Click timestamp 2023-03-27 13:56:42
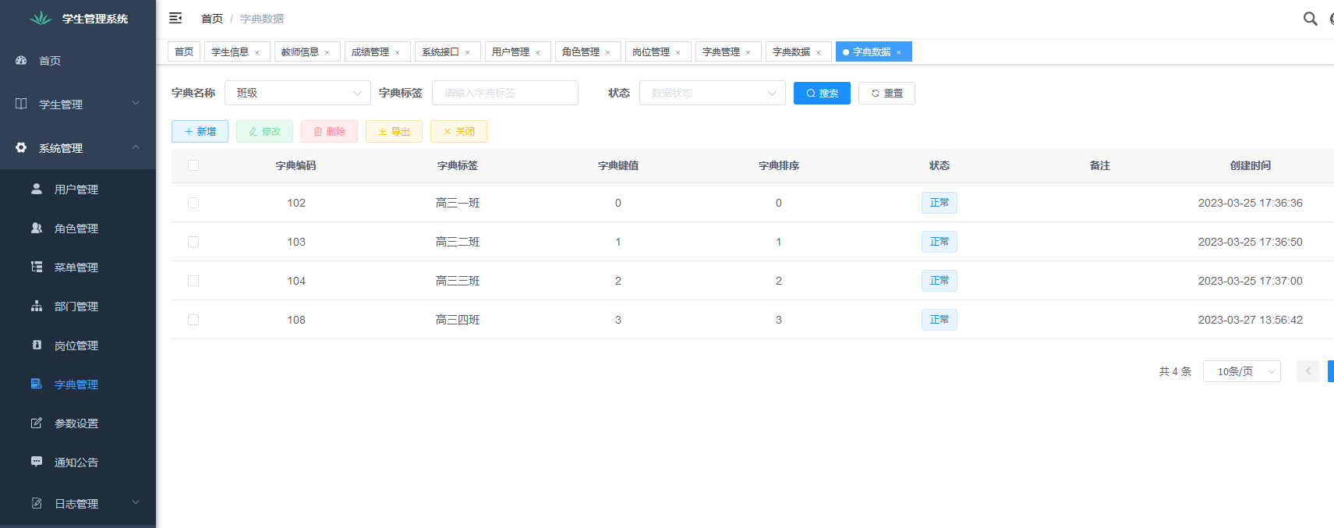The width and height of the screenshot is (1334, 528). click(x=1251, y=320)
